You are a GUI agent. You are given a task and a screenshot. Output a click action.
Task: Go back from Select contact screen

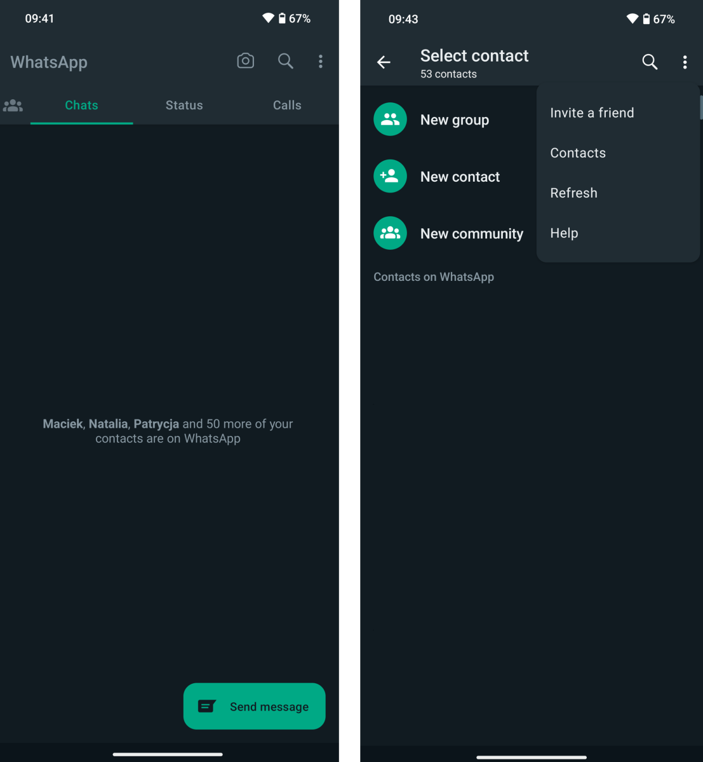click(x=384, y=62)
